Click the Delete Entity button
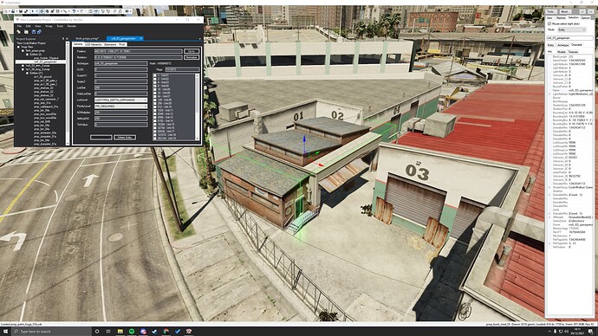 point(125,137)
